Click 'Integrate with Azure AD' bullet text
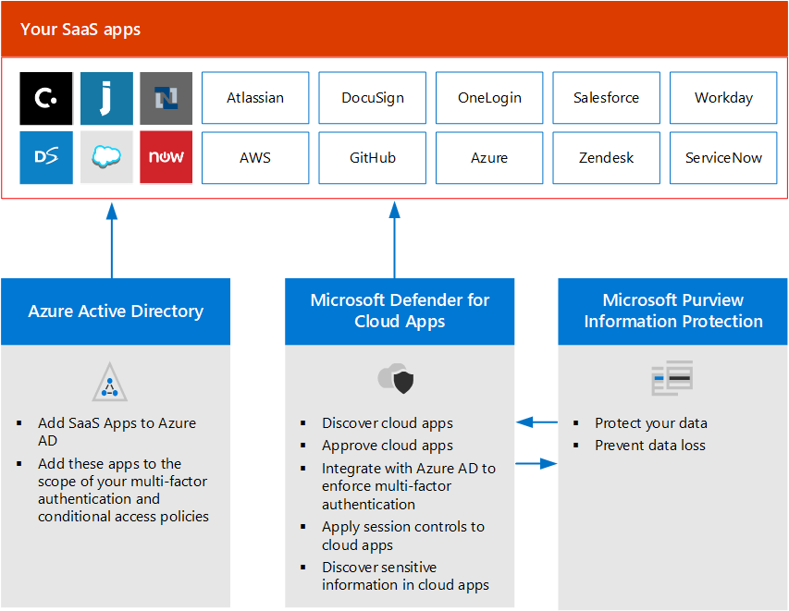Screen dimensions: 789x611 (409, 486)
